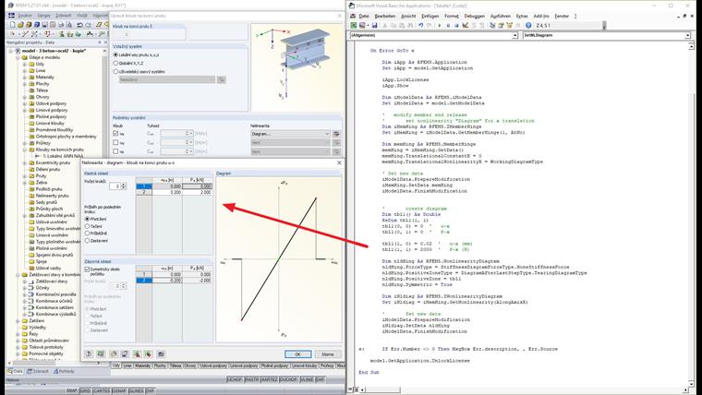Click the Excel export icon in the diagram dialog
Image resolution: width=702 pixels, height=395 pixels.
[x=137, y=353]
